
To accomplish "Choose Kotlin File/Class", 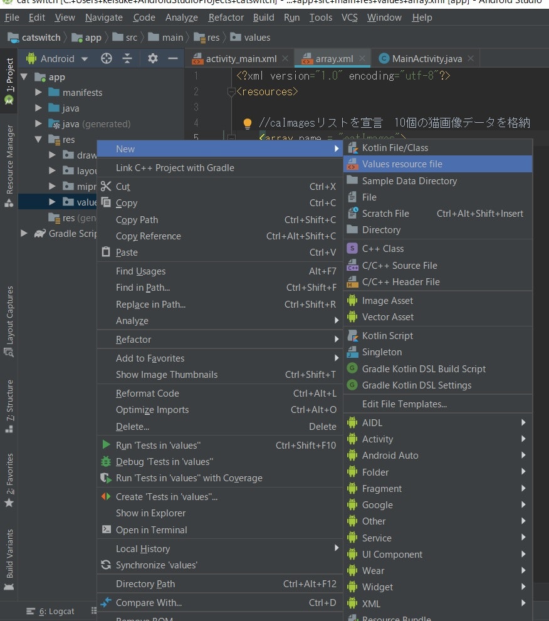I will pos(437,148).
